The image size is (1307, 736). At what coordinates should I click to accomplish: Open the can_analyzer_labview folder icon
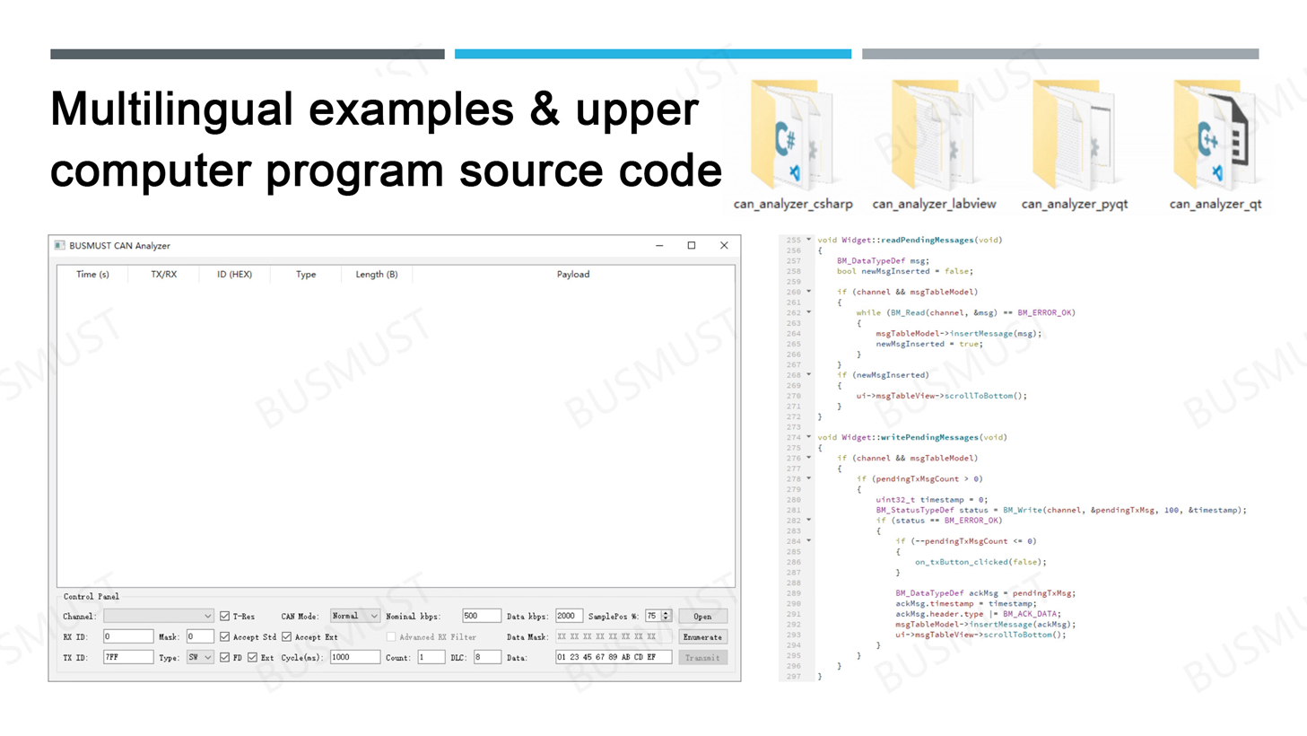coord(933,136)
